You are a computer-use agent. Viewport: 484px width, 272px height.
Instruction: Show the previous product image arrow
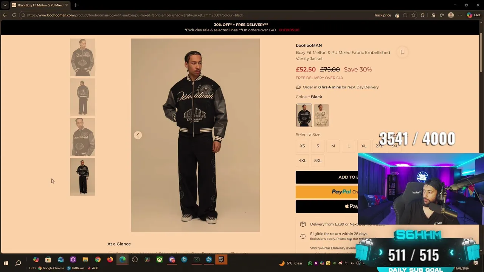(x=138, y=135)
